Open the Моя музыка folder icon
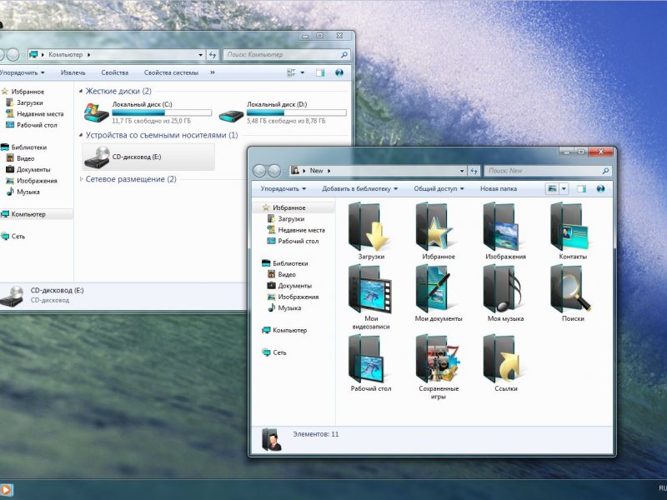 (504, 289)
